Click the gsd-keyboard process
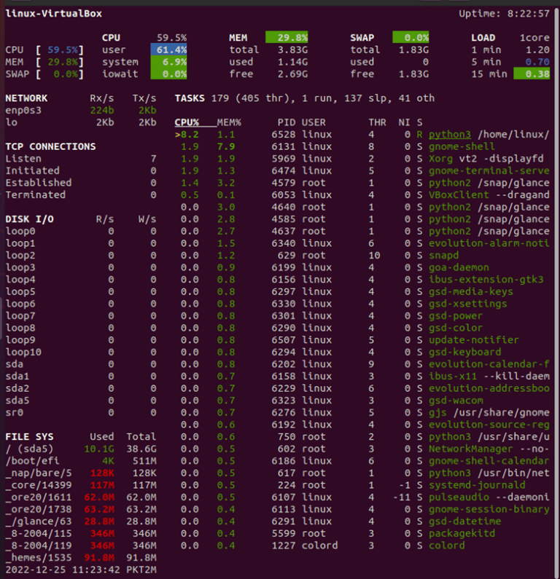 pos(465,352)
